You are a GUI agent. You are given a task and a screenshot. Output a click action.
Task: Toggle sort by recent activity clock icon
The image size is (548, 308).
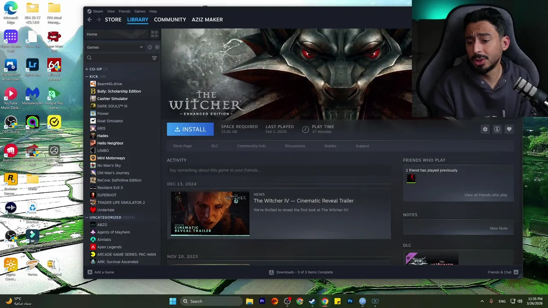[x=150, y=47]
